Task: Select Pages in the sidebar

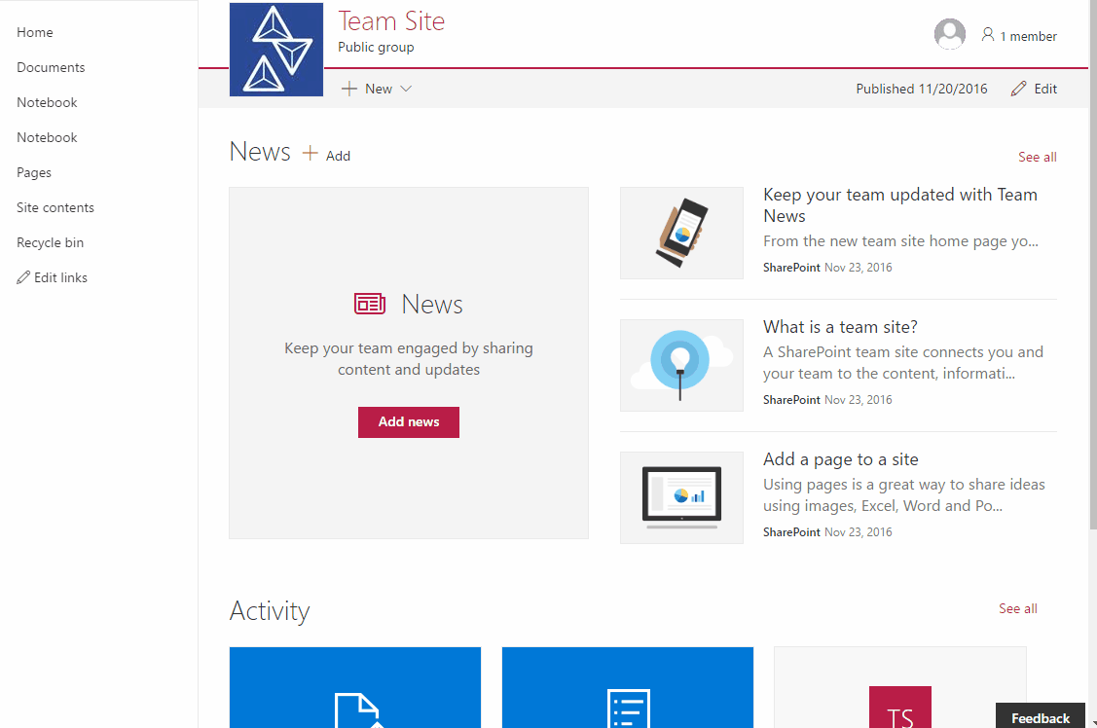Action: [x=34, y=172]
